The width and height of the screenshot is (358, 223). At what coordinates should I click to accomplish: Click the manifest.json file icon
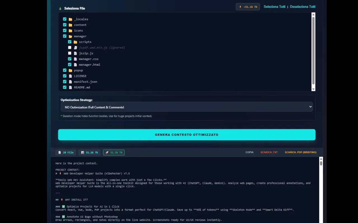tap(70, 82)
